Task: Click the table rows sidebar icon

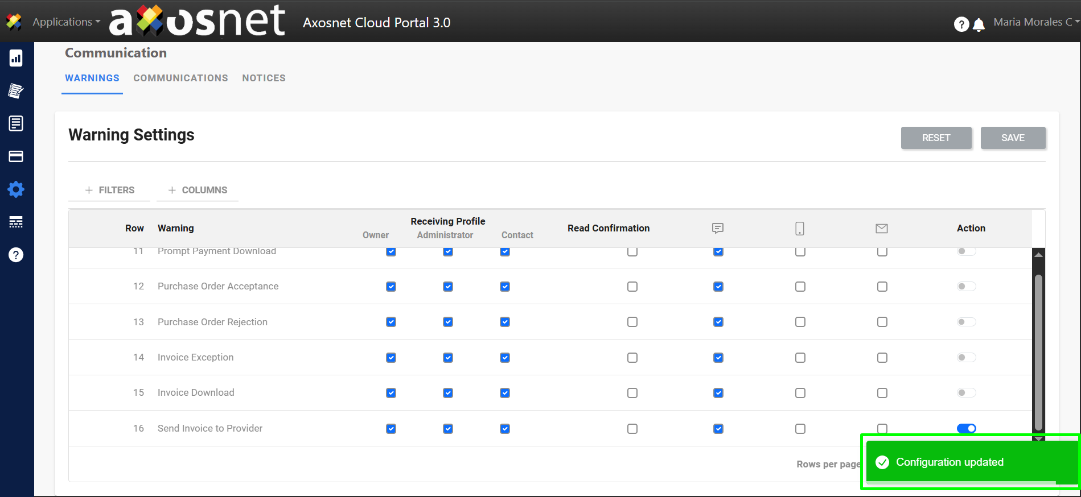Action: [16, 222]
